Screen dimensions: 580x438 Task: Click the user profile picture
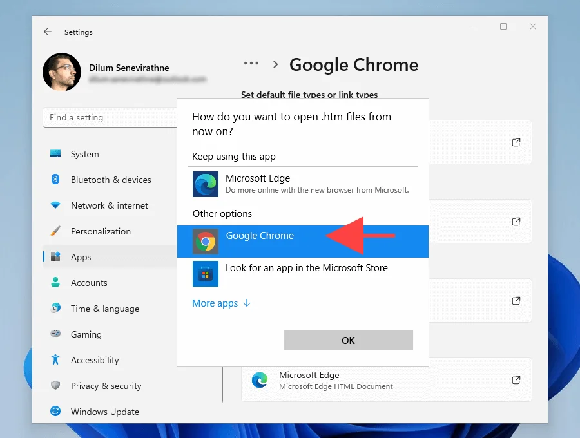(x=62, y=71)
